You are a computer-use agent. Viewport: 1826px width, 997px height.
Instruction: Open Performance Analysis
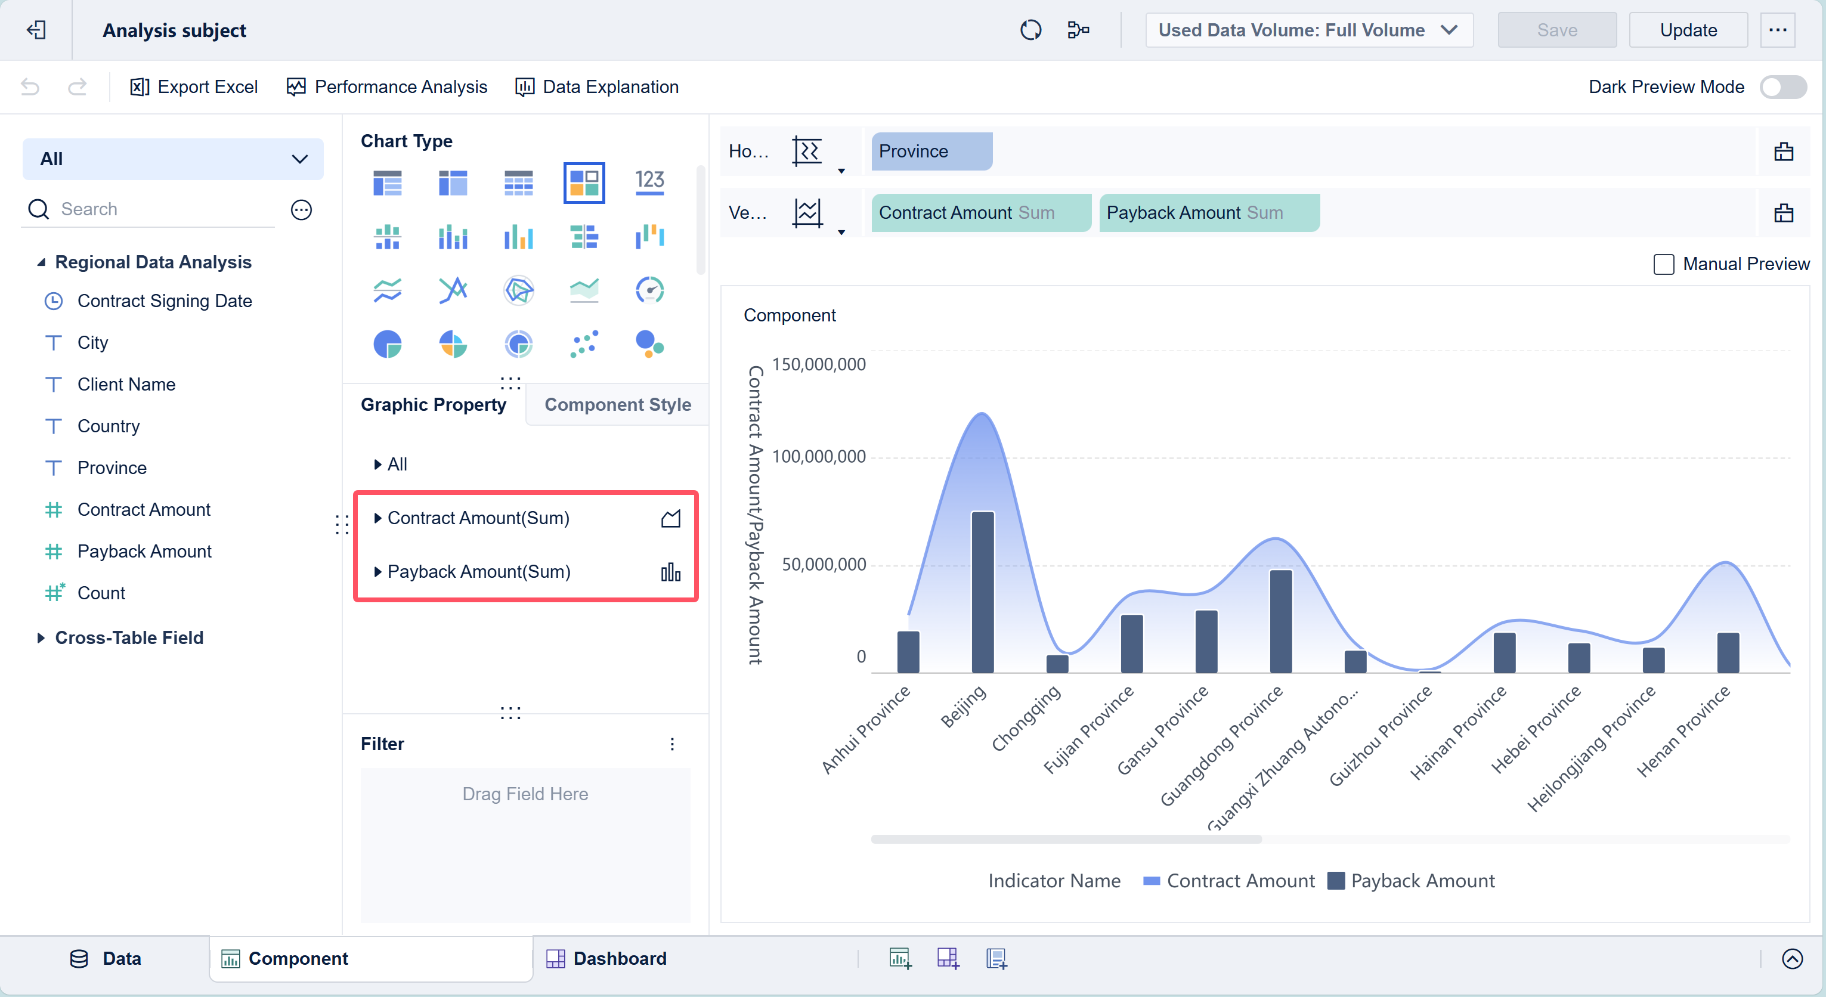386,86
